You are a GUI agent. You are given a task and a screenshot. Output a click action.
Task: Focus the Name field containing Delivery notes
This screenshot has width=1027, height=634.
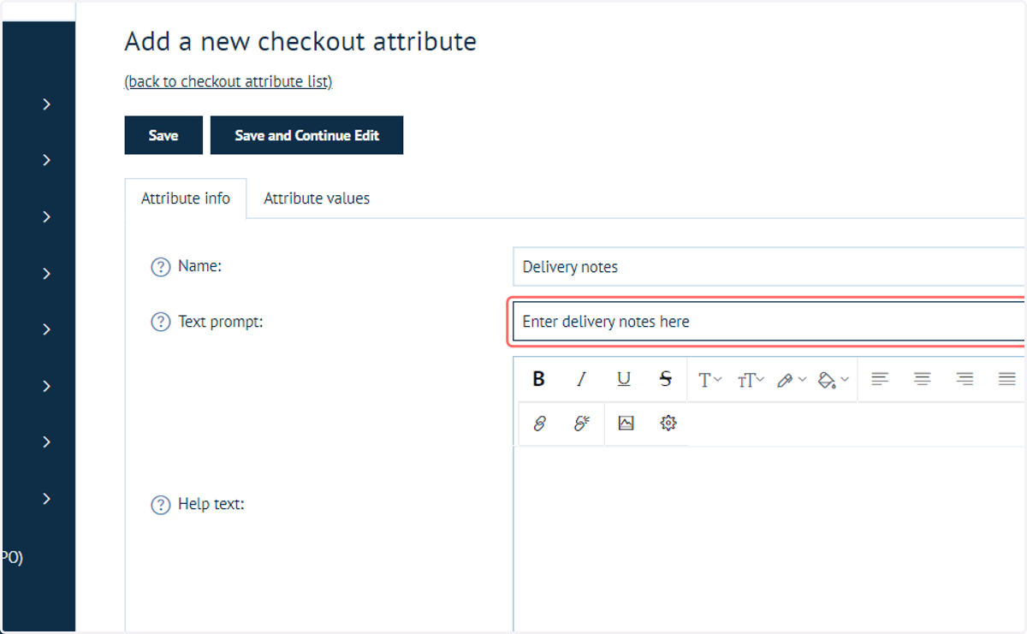(769, 267)
